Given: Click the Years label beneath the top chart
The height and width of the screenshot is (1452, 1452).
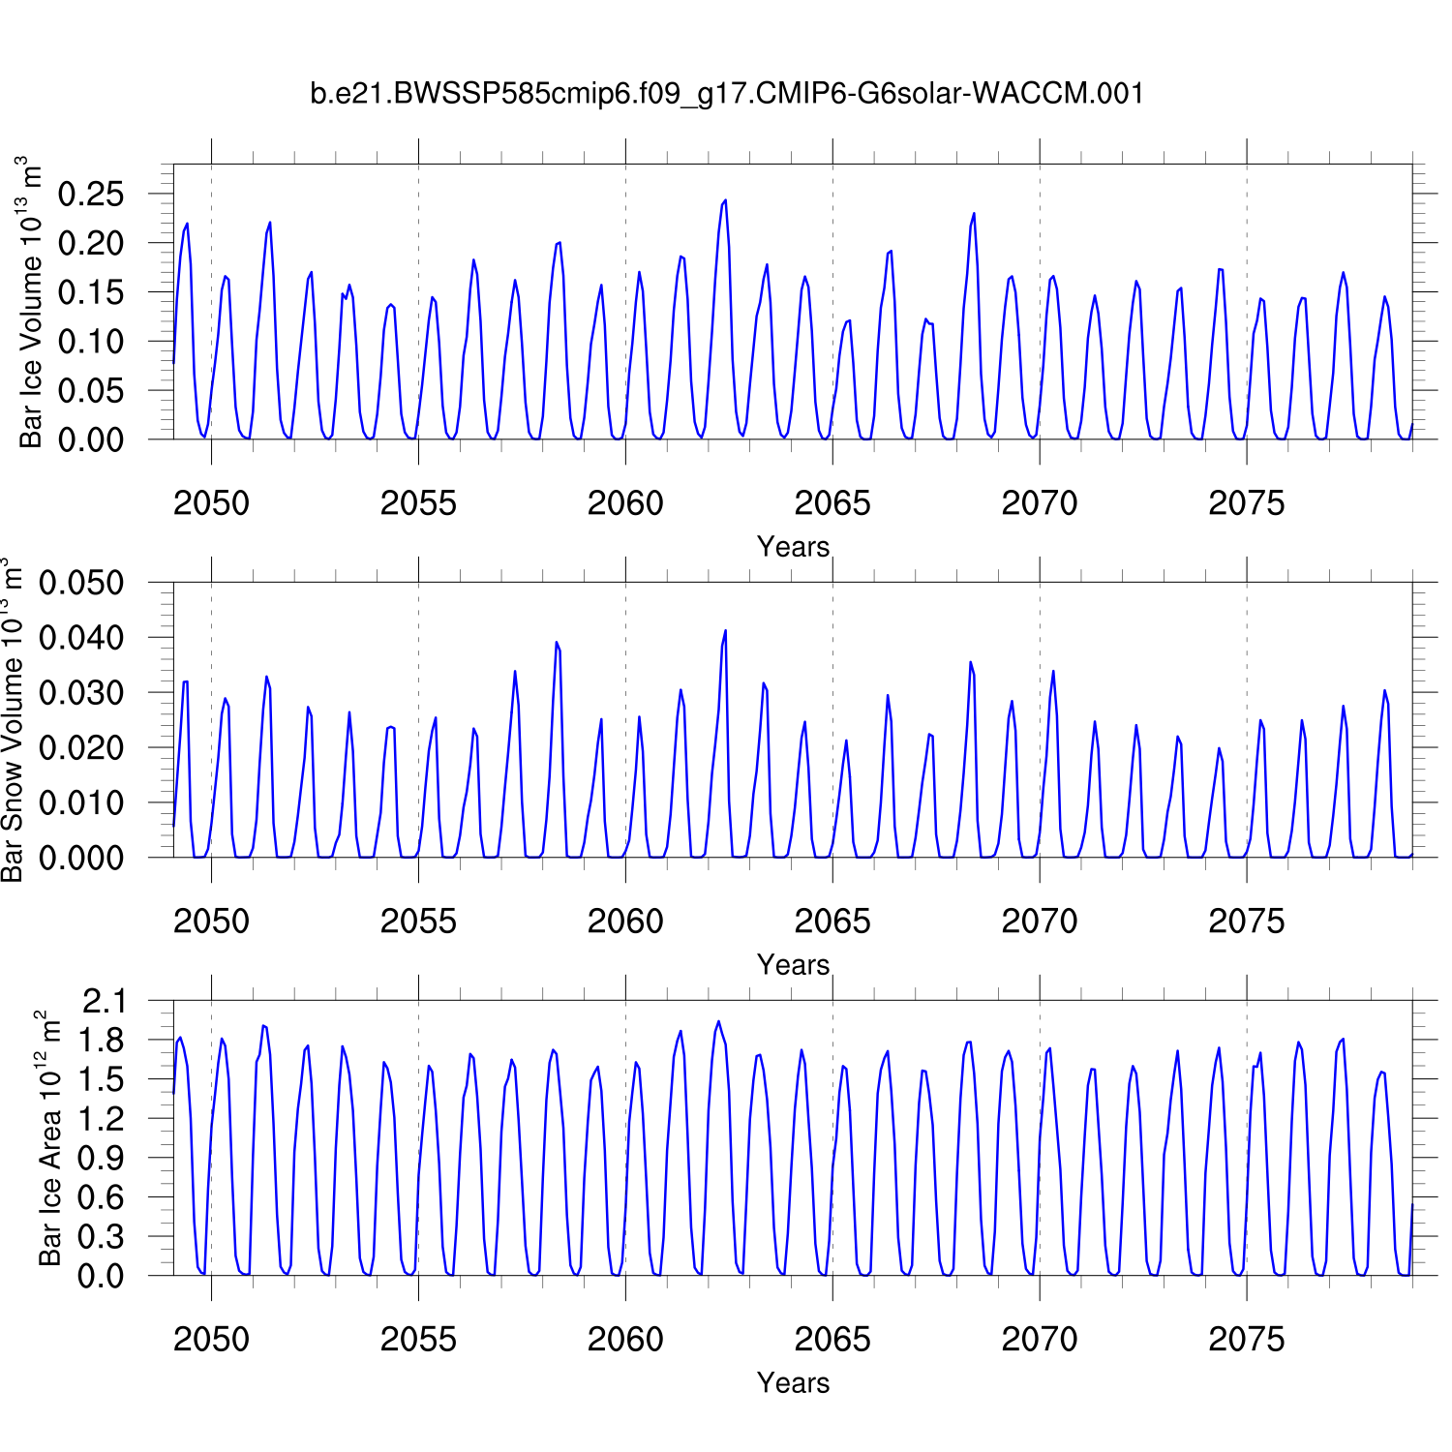Looking at the screenshot, I should [793, 547].
